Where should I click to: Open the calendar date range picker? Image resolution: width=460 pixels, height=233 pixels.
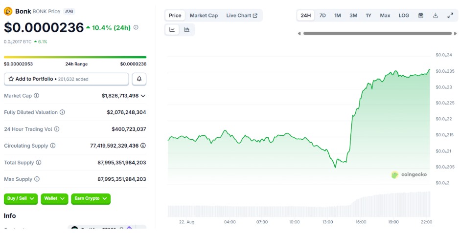[421, 16]
